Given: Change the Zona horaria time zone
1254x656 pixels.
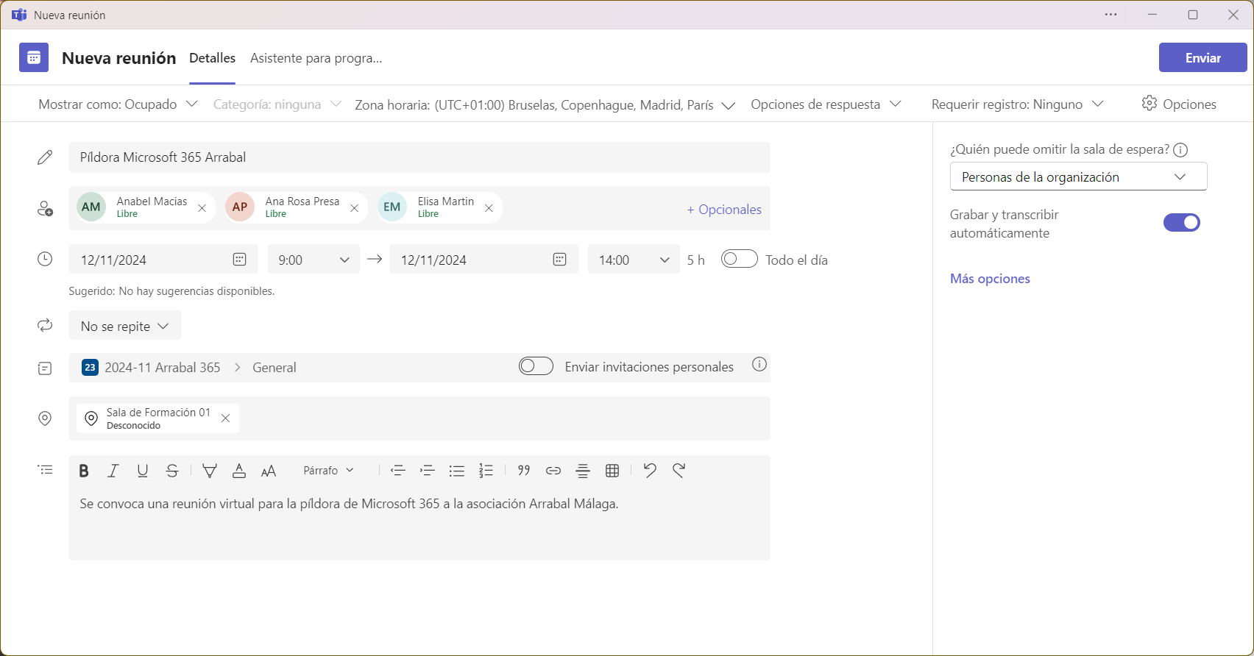Looking at the screenshot, I should pyautogui.click(x=545, y=105).
